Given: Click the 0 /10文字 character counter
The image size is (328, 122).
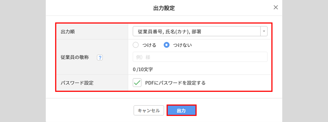Looking at the screenshot, I should click(143, 69).
